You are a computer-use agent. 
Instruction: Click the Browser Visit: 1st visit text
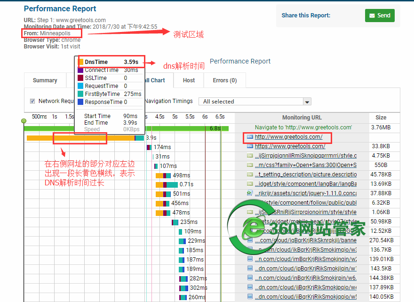52,47
